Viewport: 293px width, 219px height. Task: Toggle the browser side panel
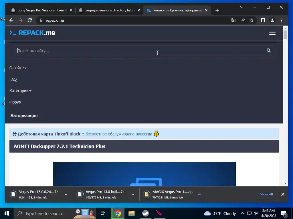point(263,20)
